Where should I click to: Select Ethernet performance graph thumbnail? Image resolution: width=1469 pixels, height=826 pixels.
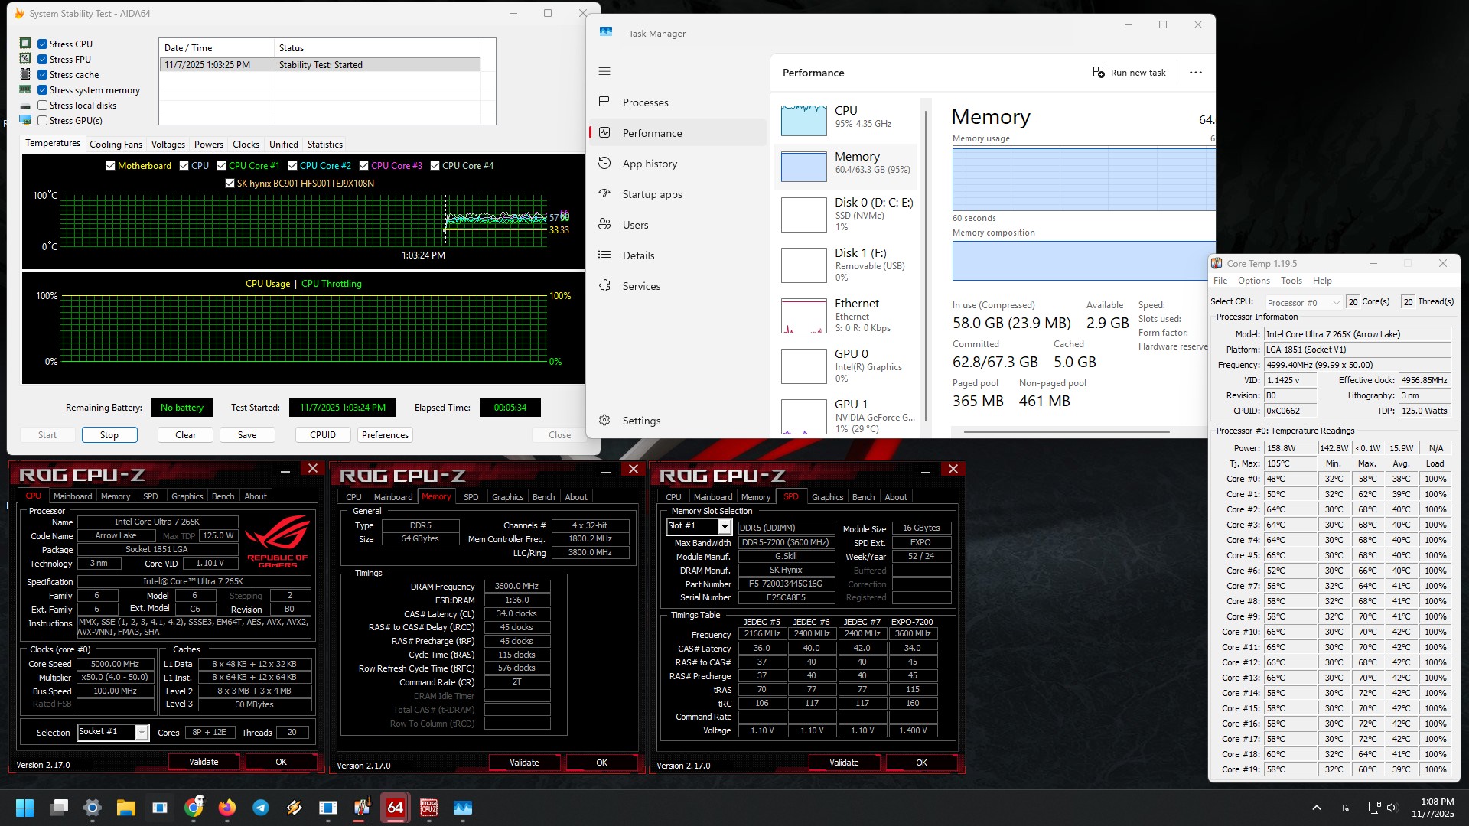pyautogui.click(x=803, y=316)
